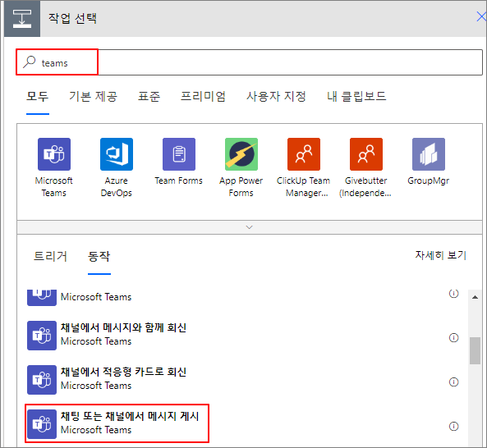Viewport: 487px width, 448px height.
Task: Open the 트리거 tab
Action: tap(50, 256)
